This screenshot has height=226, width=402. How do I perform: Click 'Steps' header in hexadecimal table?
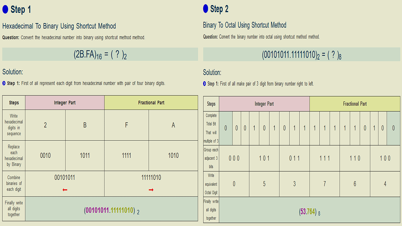point(14,103)
